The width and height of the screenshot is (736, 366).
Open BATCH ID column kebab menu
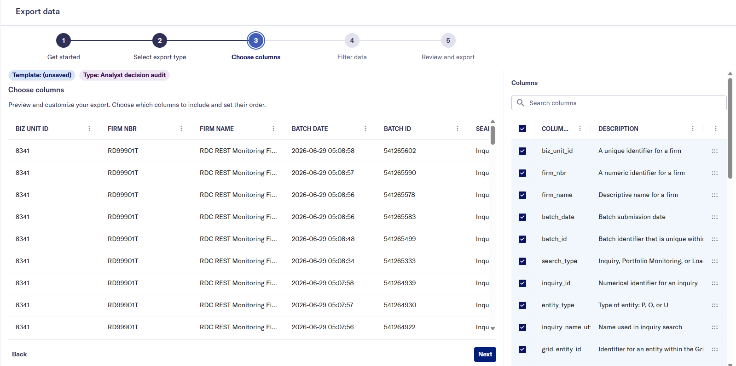458,129
